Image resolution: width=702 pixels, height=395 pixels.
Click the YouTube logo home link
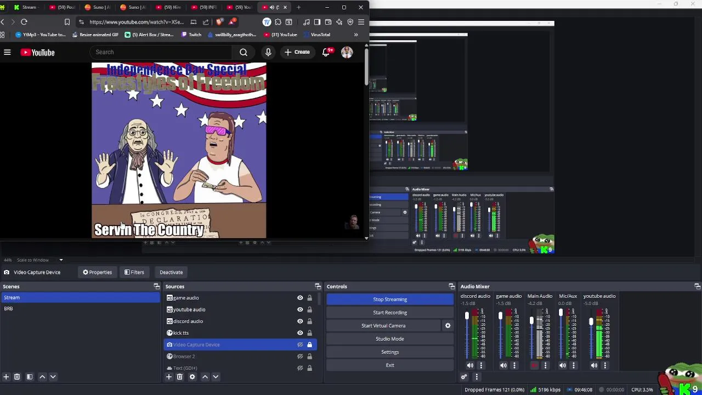pyautogui.click(x=37, y=52)
